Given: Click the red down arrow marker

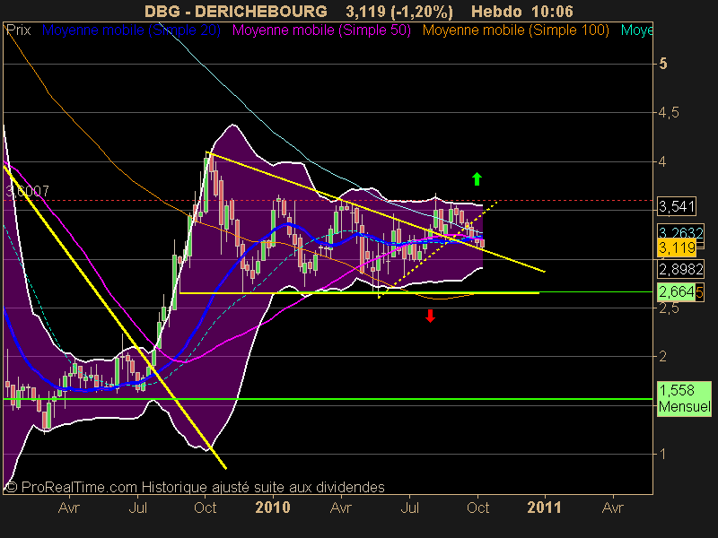Looking at the screenshot, I should [430, 316].
